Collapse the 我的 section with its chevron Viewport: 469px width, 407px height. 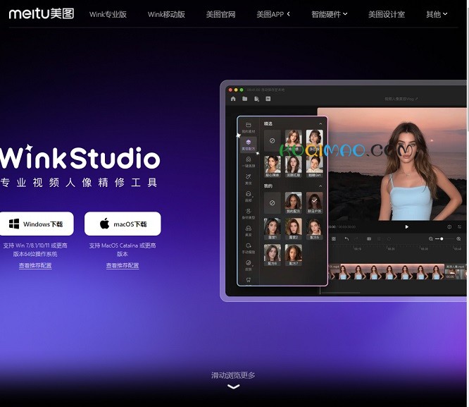click(320, 186)
